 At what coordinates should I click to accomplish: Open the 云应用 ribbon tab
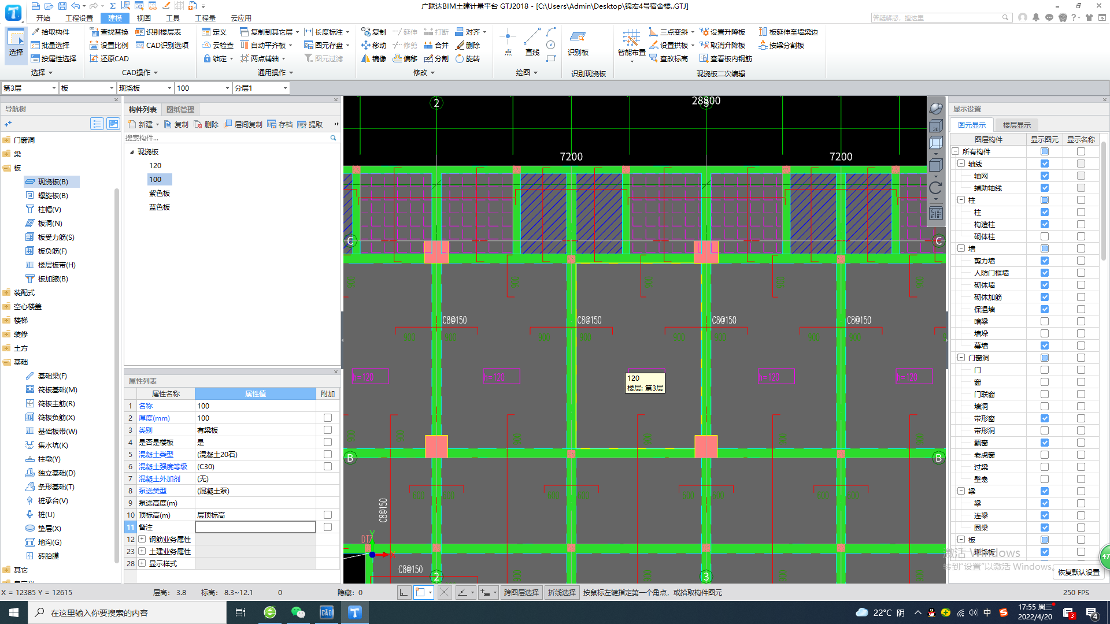tap(241, 18)
